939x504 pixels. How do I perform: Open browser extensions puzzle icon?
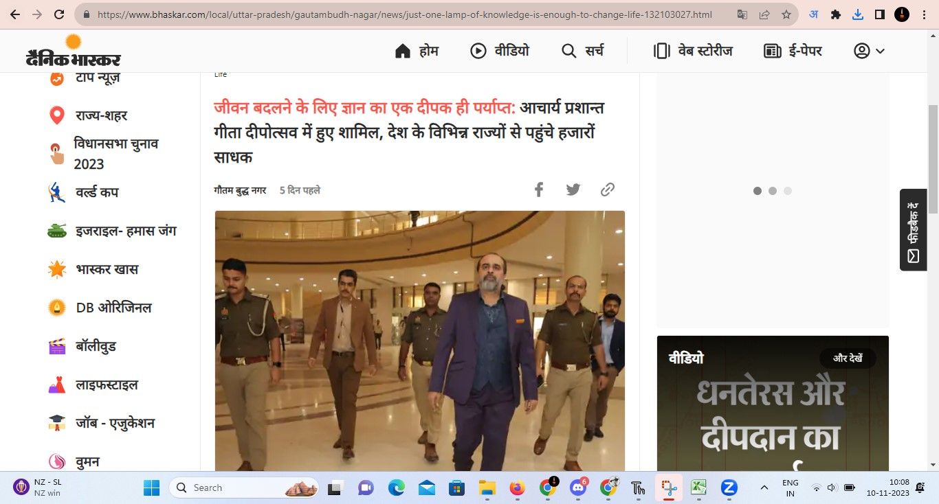tap(835, 14)
